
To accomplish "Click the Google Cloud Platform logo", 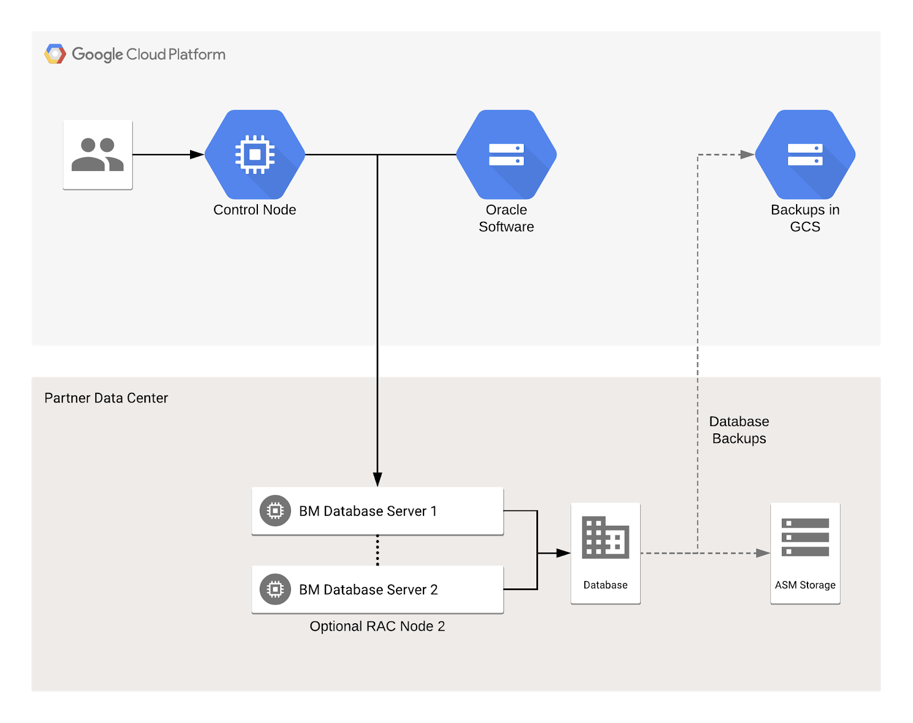I will 55,54.
